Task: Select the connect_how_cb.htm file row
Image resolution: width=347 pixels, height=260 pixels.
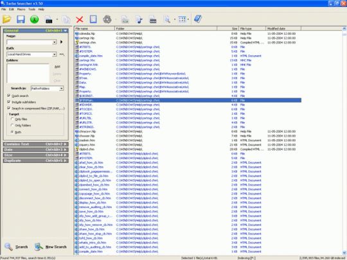Action: (x=188, y=189)
